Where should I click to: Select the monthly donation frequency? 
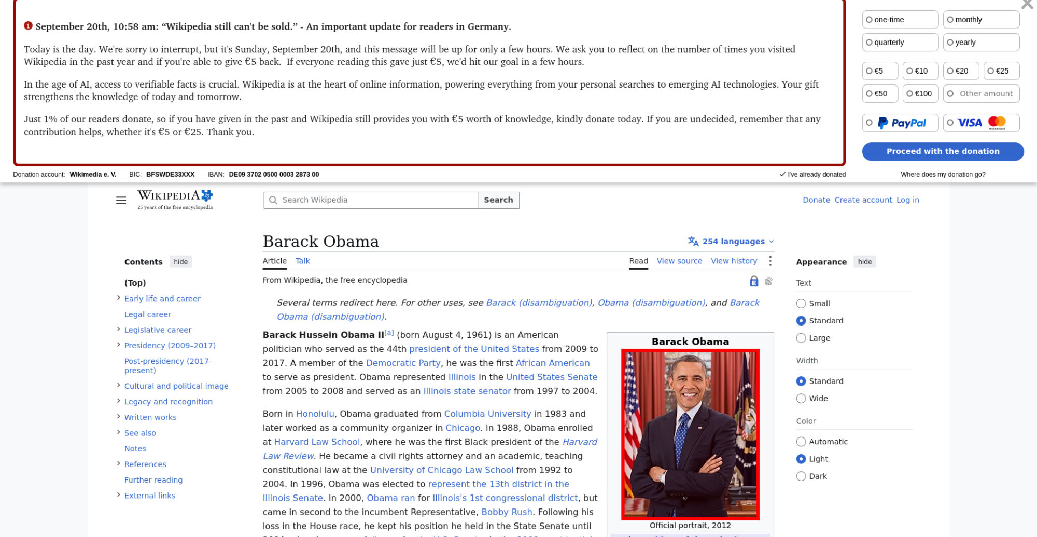[981, 20]
